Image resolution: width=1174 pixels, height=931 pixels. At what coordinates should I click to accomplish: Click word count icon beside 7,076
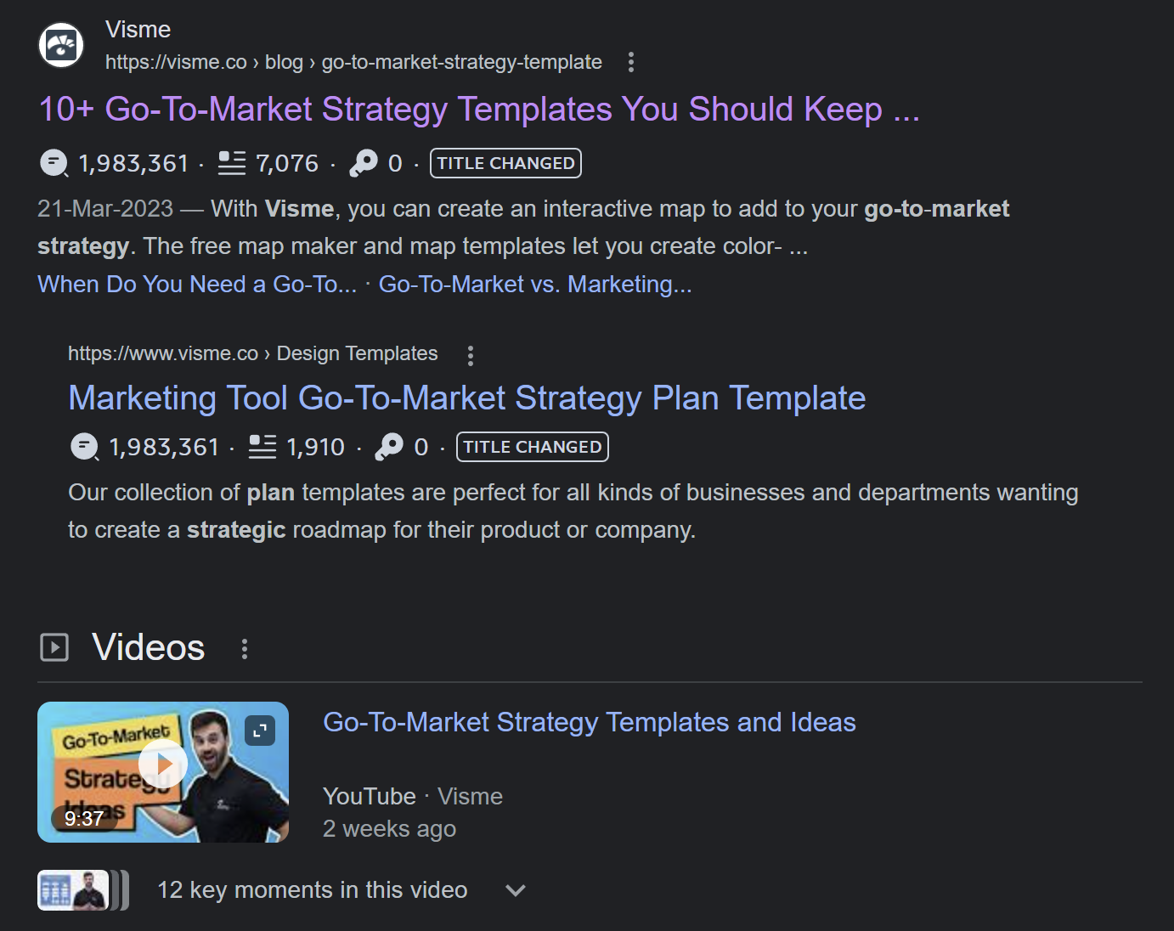[232, 162]
